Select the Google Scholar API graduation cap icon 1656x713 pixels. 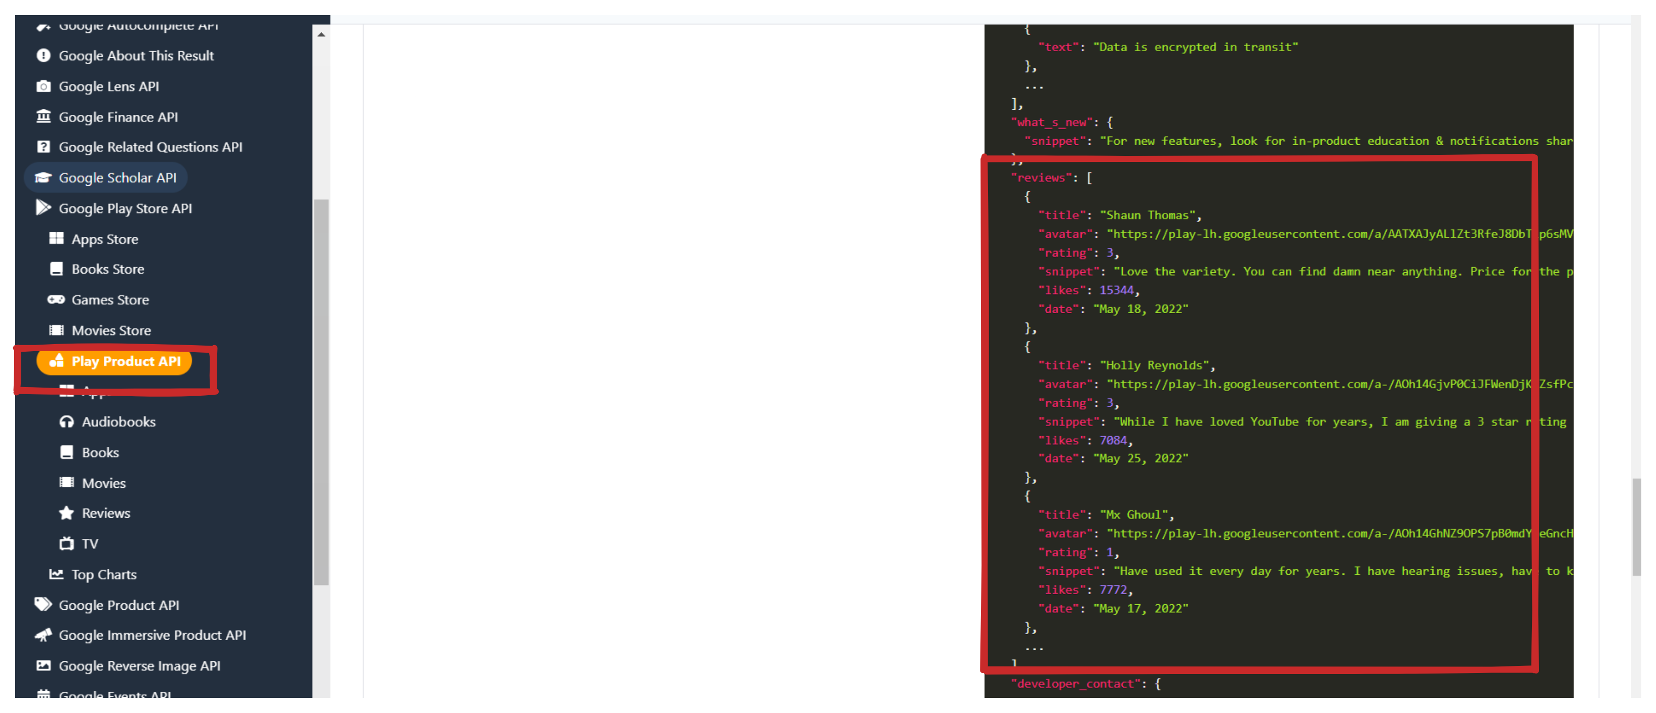(x=43, y=177)
